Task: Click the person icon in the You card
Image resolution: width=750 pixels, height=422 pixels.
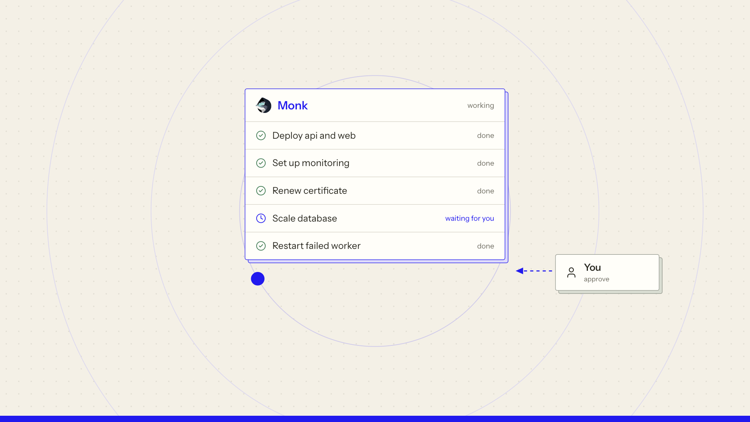Action: [571, 272]
